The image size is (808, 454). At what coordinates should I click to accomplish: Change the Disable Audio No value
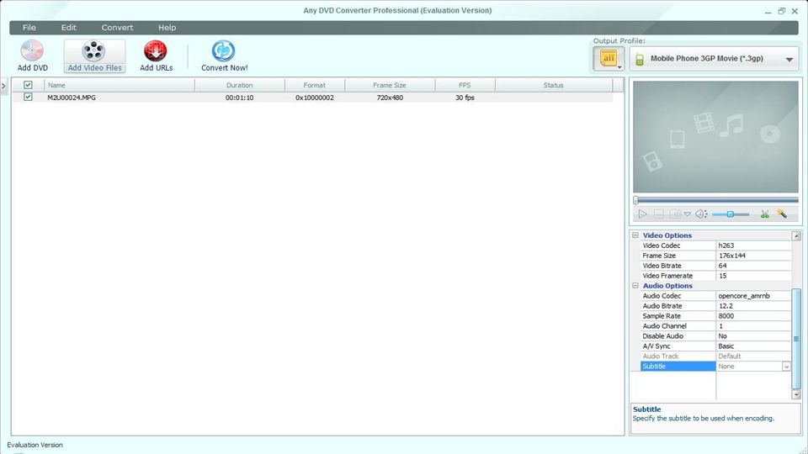coord(753,336)
